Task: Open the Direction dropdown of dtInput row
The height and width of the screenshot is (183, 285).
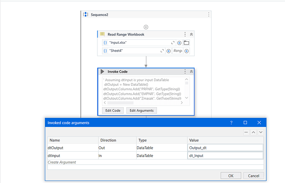Action: pos(117,156)
